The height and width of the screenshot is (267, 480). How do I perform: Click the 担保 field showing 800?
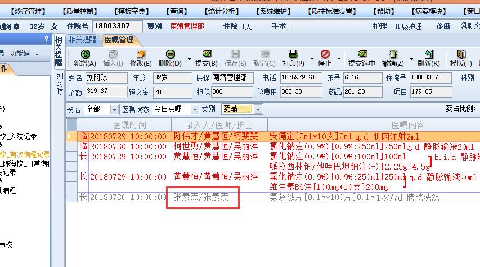point(232,92)
